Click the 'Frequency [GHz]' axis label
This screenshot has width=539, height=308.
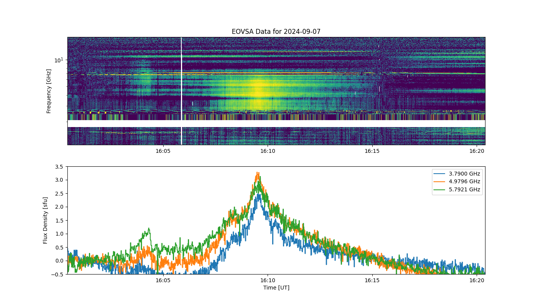point(49,91)
